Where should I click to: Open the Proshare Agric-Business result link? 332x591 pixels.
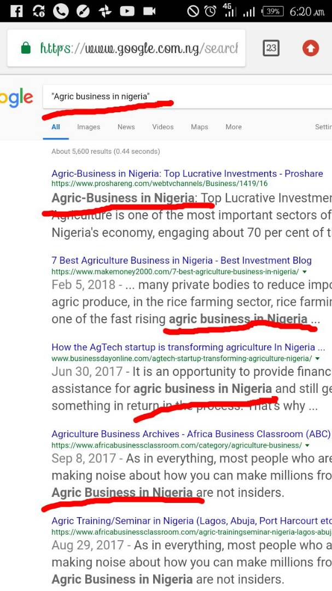[x=187, y=174]
